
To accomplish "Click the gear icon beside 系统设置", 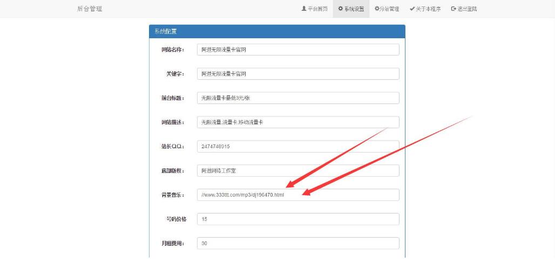I will [341, 9].
